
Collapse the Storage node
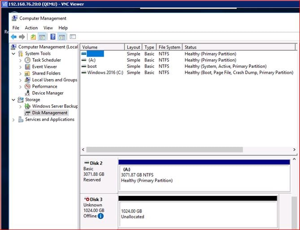13,100
